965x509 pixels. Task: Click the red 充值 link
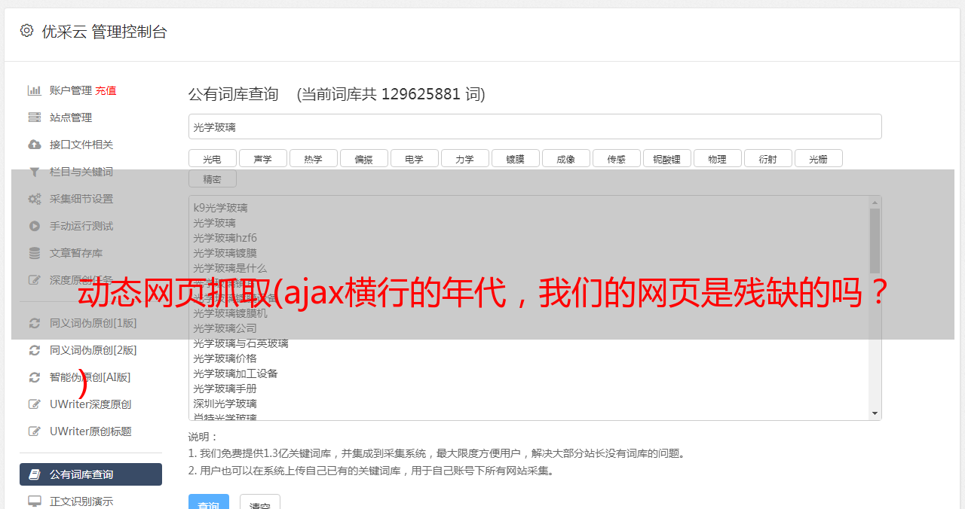pos(106,90)
